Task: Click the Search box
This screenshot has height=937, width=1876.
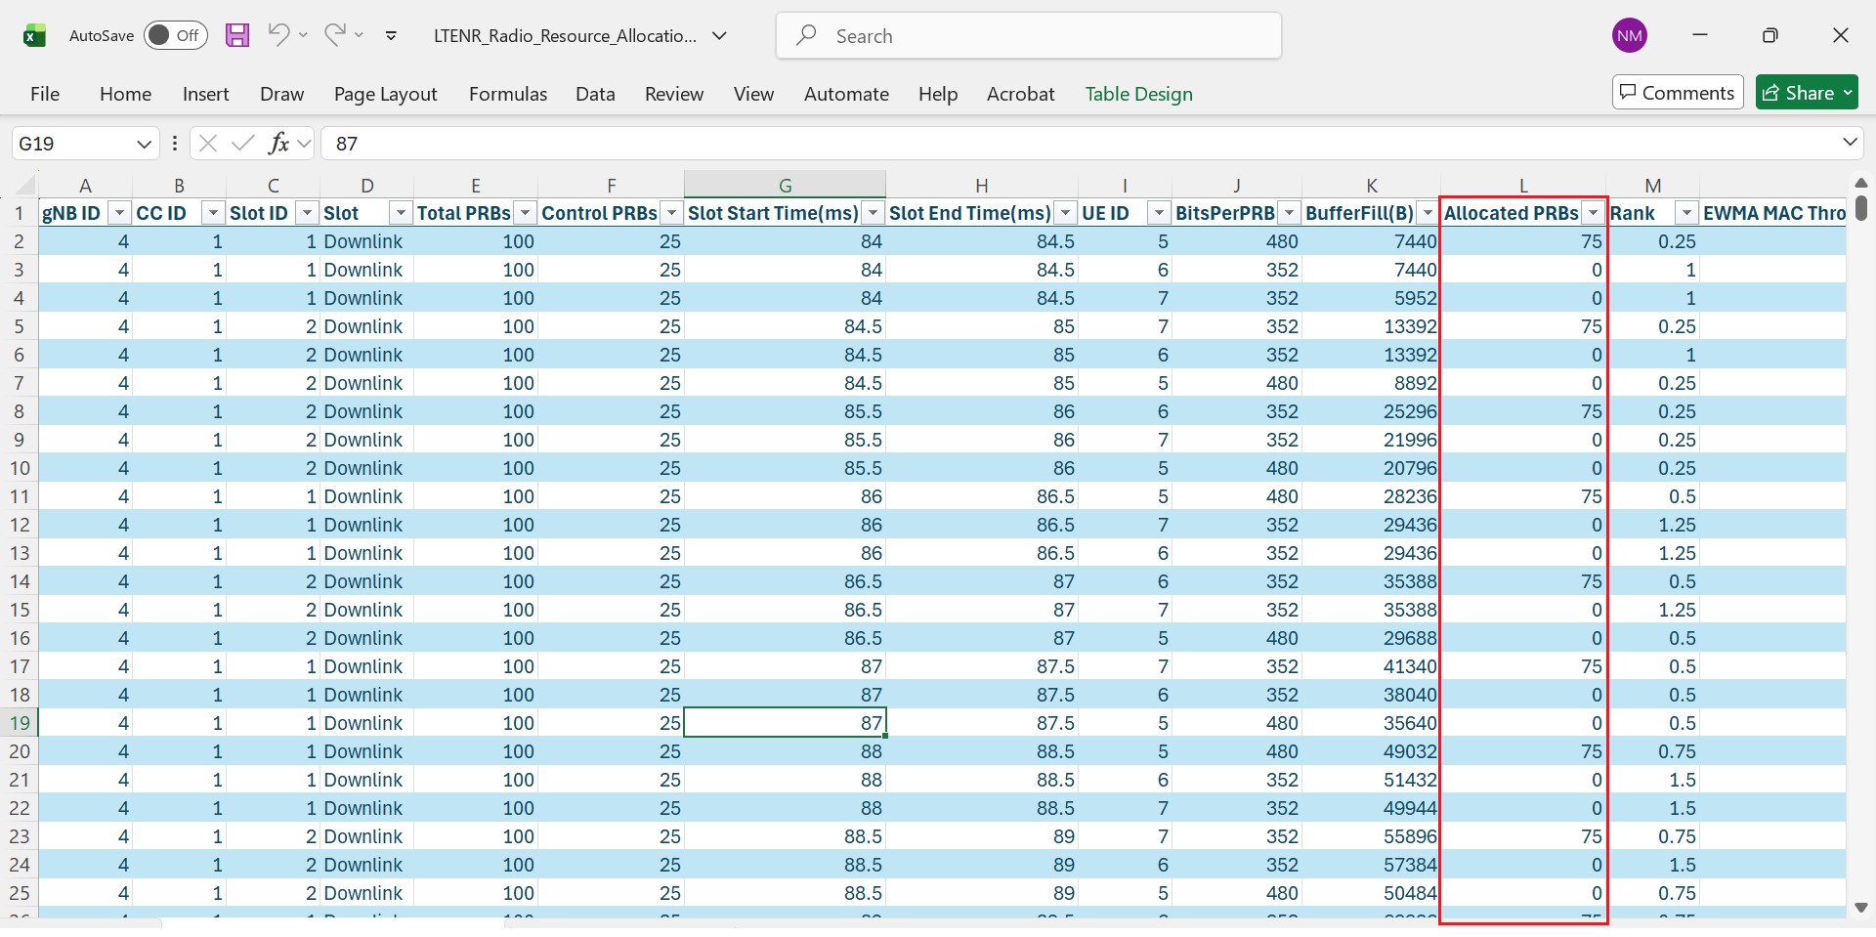Action: click(x=1029, y=36)
